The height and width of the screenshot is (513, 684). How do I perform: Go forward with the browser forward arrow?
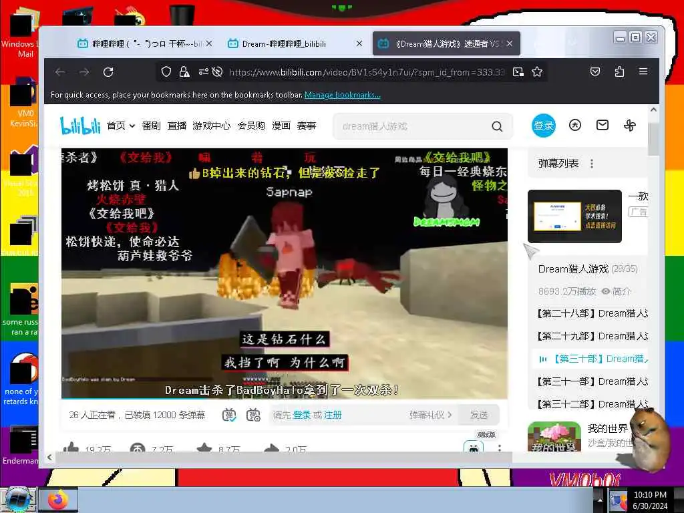coord(84,72)
